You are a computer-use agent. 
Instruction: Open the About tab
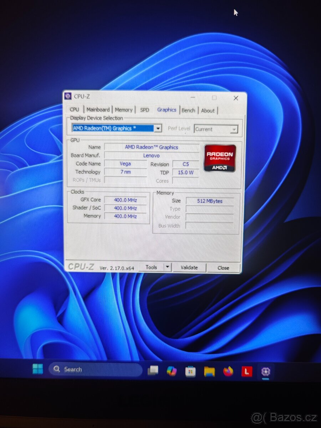point(208,111)
